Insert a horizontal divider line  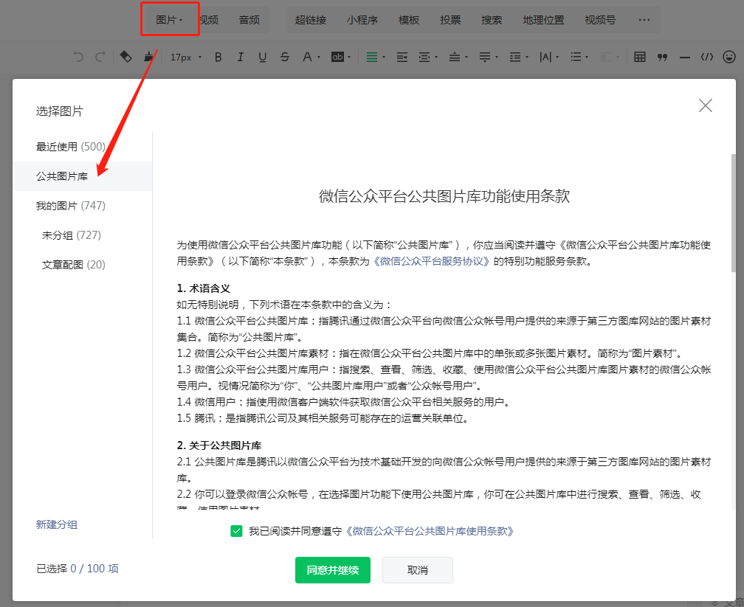point(685,57)
